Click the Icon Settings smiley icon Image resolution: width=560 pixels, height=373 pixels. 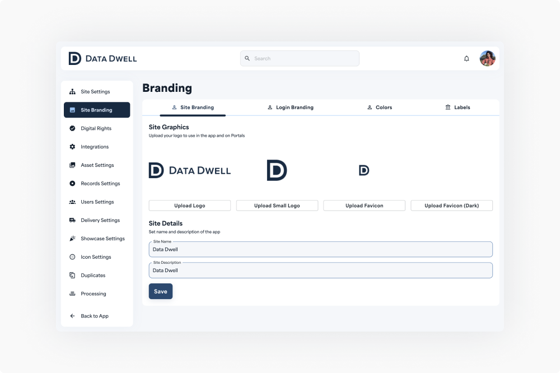tap(72, 257)
